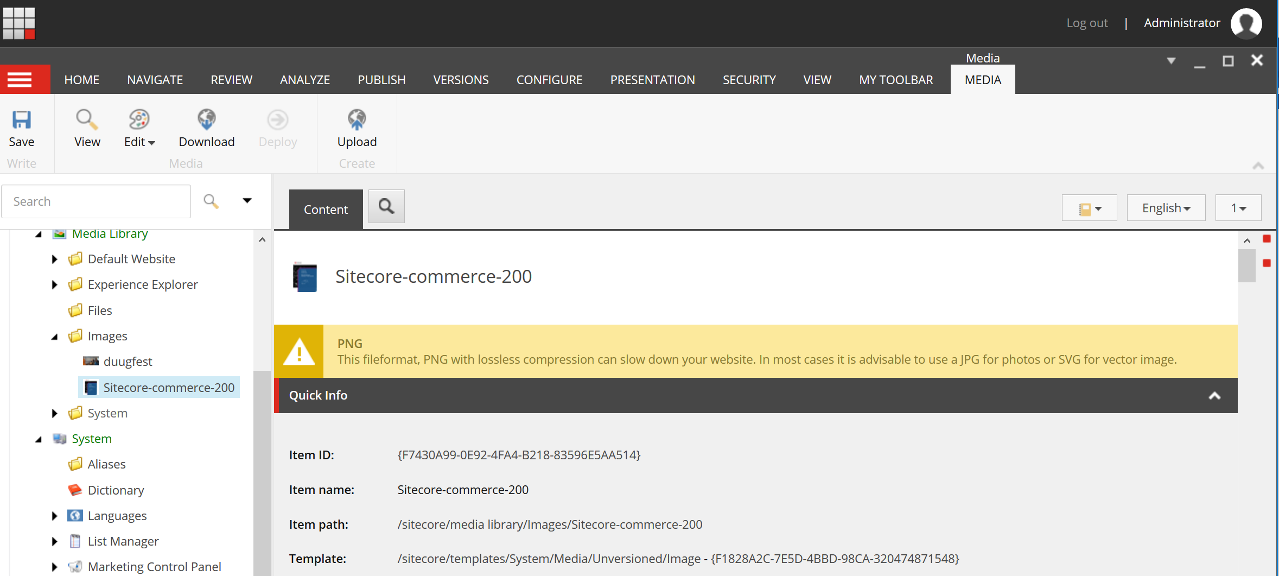Collapse the Media Library node arrow
Screen dimensions: 1279x576
click(39, 235)
